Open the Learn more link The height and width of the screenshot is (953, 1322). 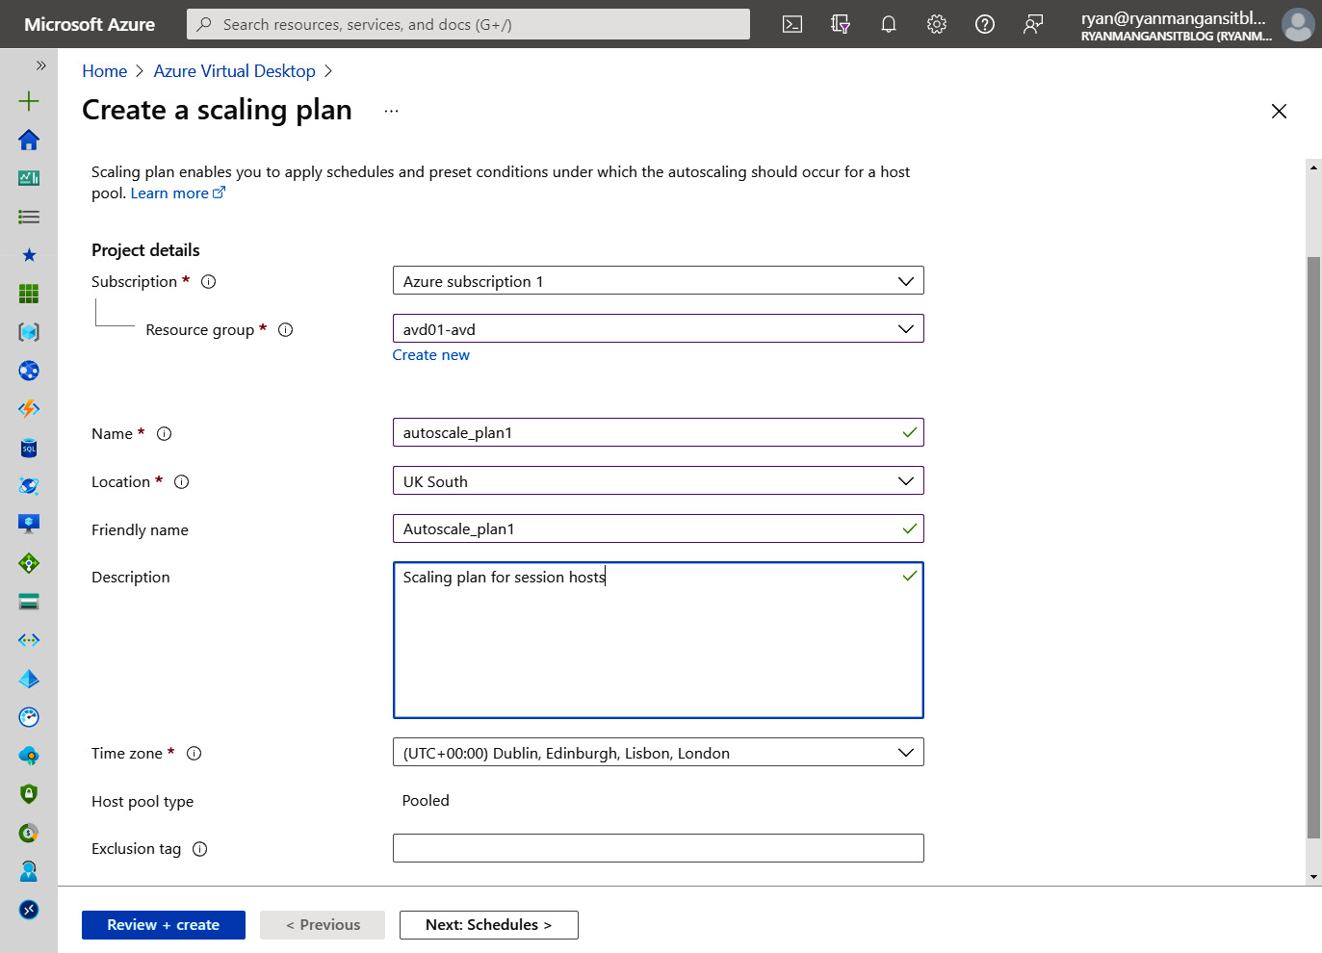[x=177, y=193]
